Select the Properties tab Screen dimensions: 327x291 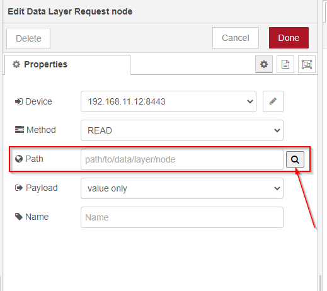point(67,64)
